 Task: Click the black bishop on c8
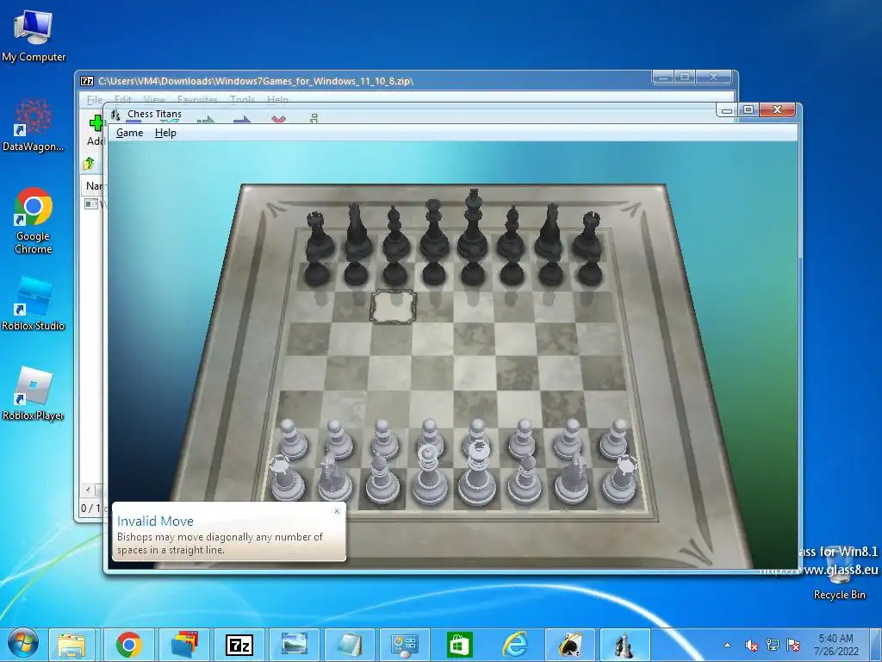pyautogui.click(x=396, y=232)
